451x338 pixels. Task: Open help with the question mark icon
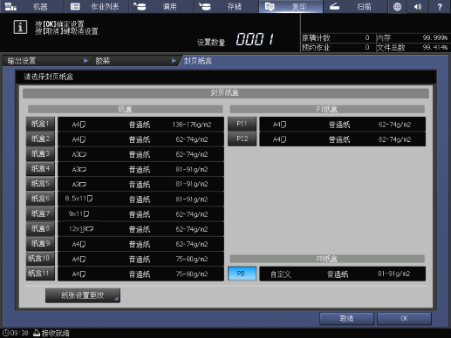point(440,6)
